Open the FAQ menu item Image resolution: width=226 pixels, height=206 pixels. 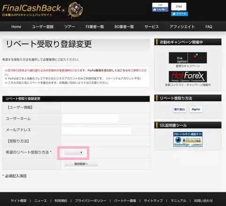pyautogui.click(x=209, y=27)
